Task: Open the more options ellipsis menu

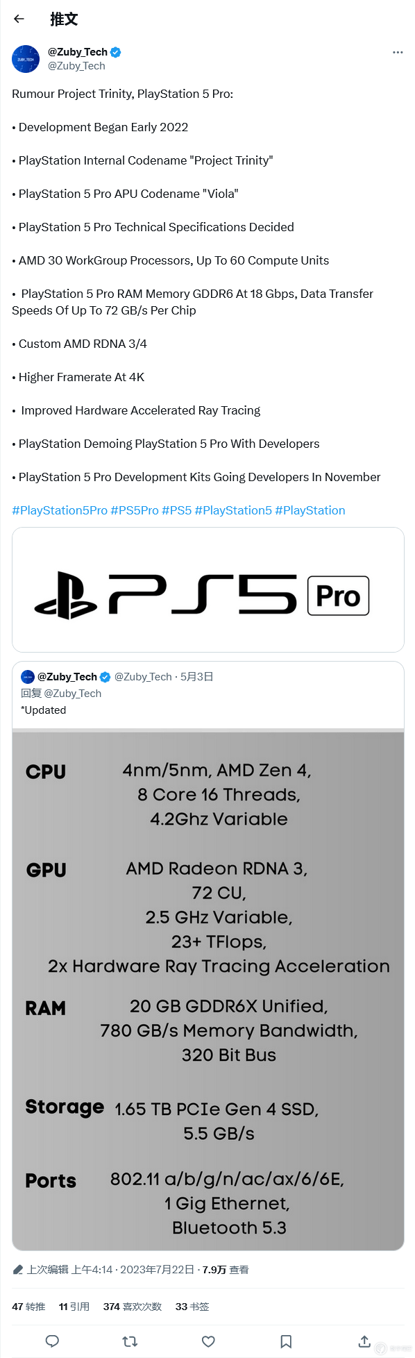Action: pos(398,52)
